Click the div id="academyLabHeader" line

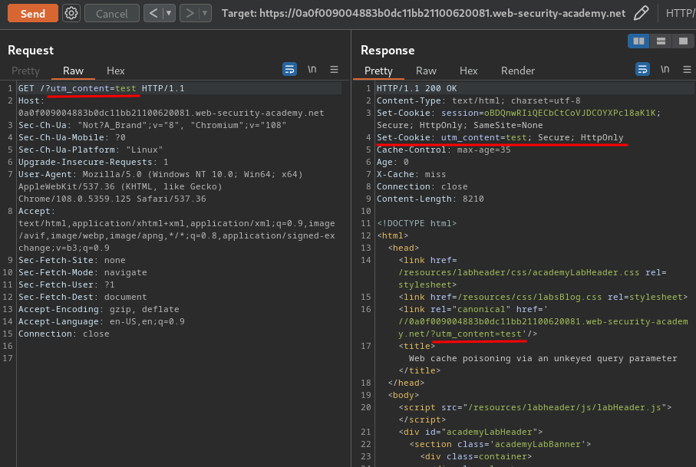click(470, 432)
